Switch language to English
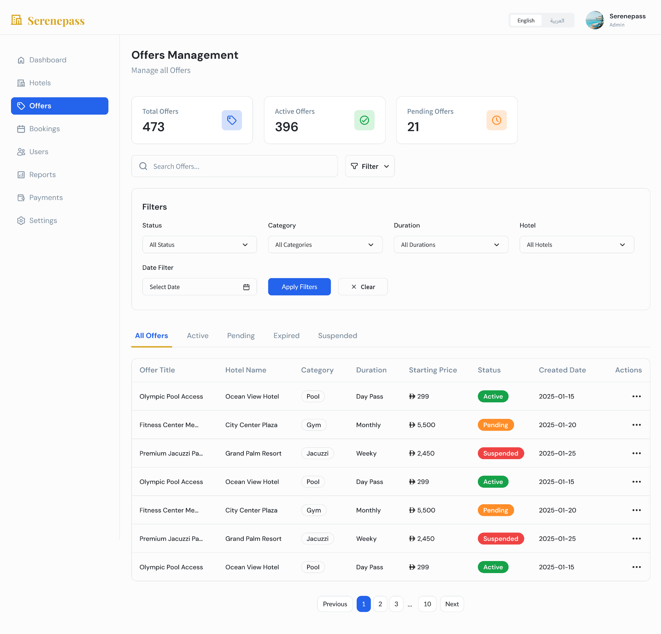 coord(526,20)
